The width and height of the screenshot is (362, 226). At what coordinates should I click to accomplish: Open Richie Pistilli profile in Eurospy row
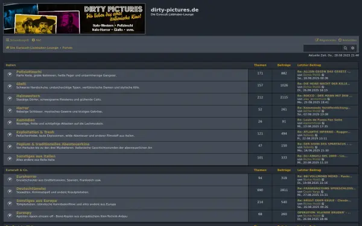coord(312,216)
